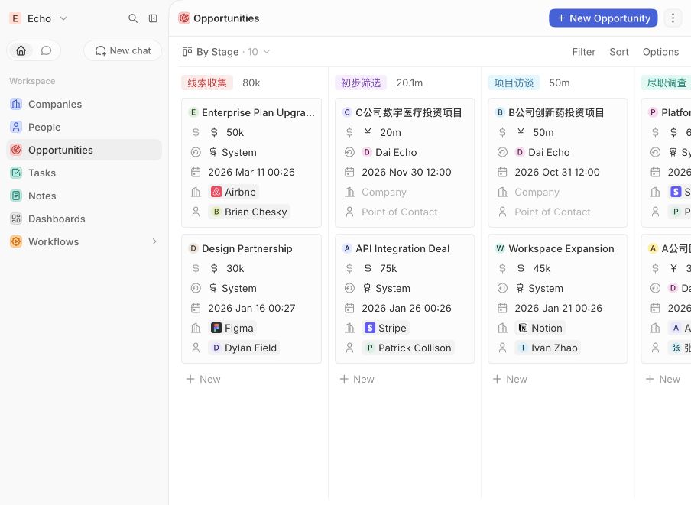
Task: Expand the Workflows section chevron
Action: [154, 241]
